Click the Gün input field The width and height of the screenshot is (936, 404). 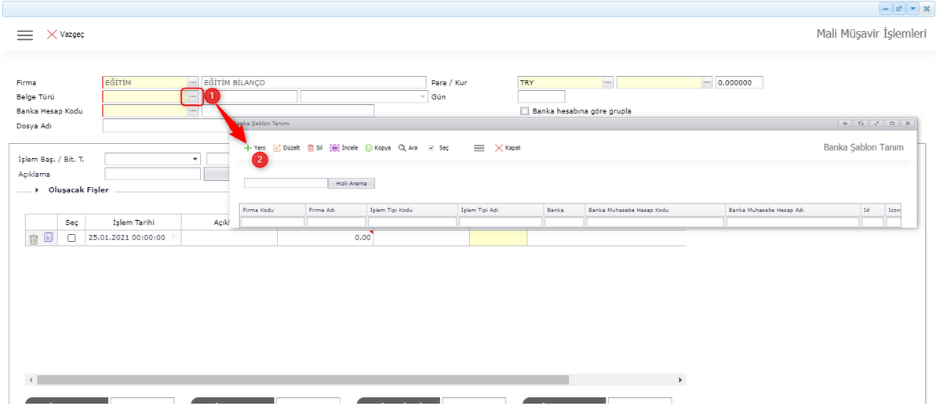click(x=541, y=96)
